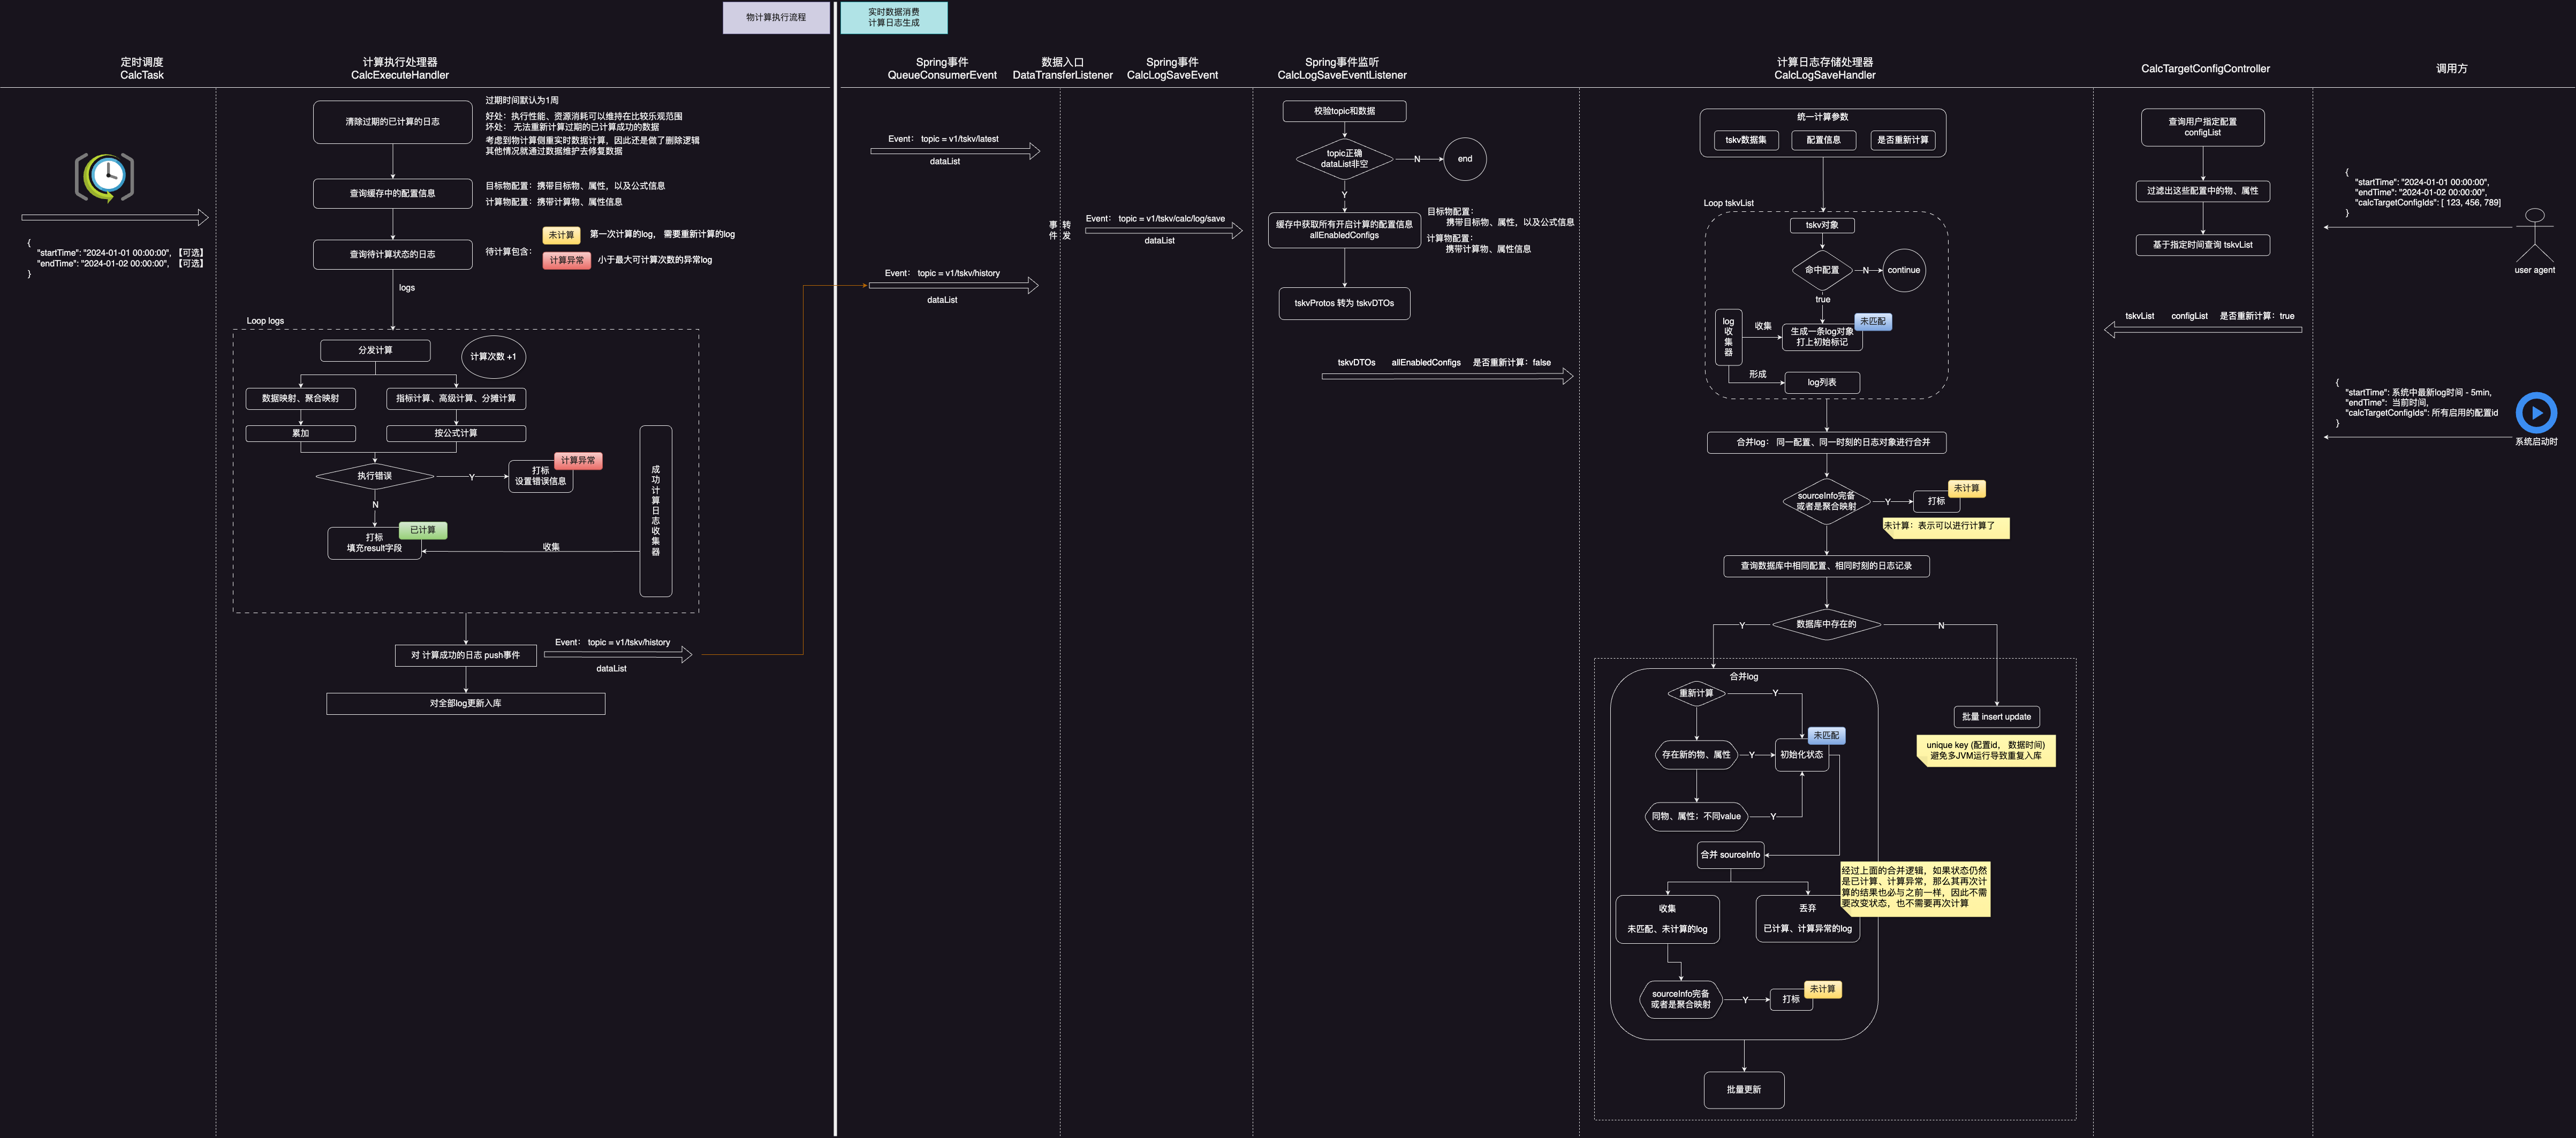Click the unique key yellow sticky note
This screenshot has height=1138, width=2576.
point(1985,750)
